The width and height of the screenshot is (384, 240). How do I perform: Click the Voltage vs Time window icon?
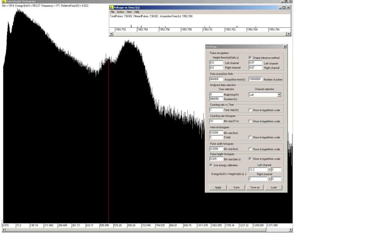pyautogui.click(x=111, y=7)
